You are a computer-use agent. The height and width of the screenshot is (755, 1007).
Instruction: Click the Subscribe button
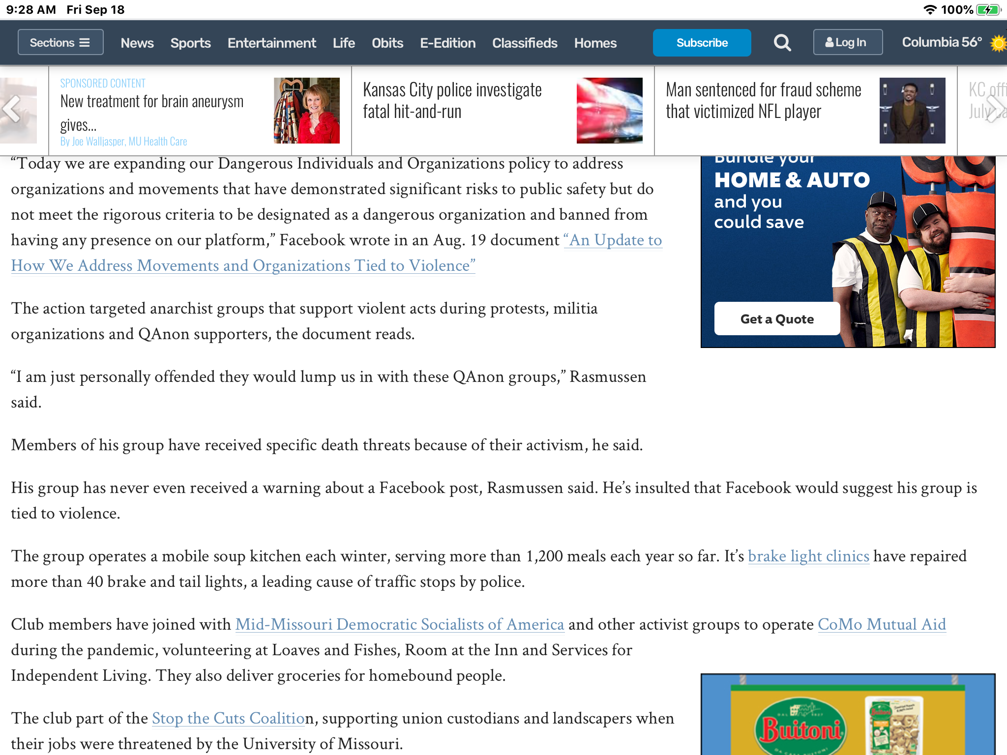point(702,43)
